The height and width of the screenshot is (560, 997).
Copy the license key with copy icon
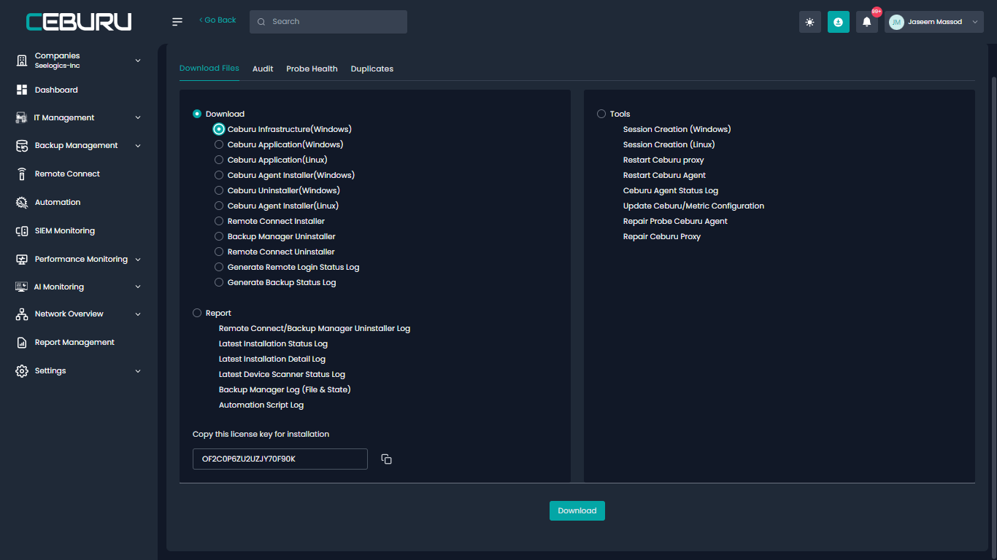pos(387,459)
